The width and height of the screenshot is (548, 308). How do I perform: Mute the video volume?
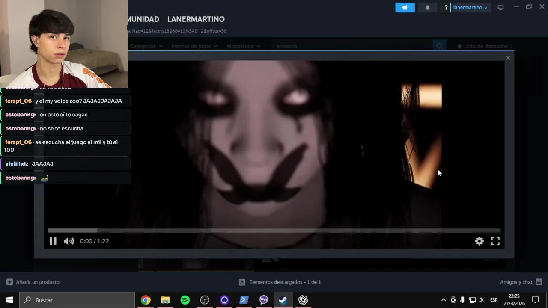tap(69, 241)
